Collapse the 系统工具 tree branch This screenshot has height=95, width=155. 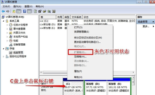coord(3,21)
